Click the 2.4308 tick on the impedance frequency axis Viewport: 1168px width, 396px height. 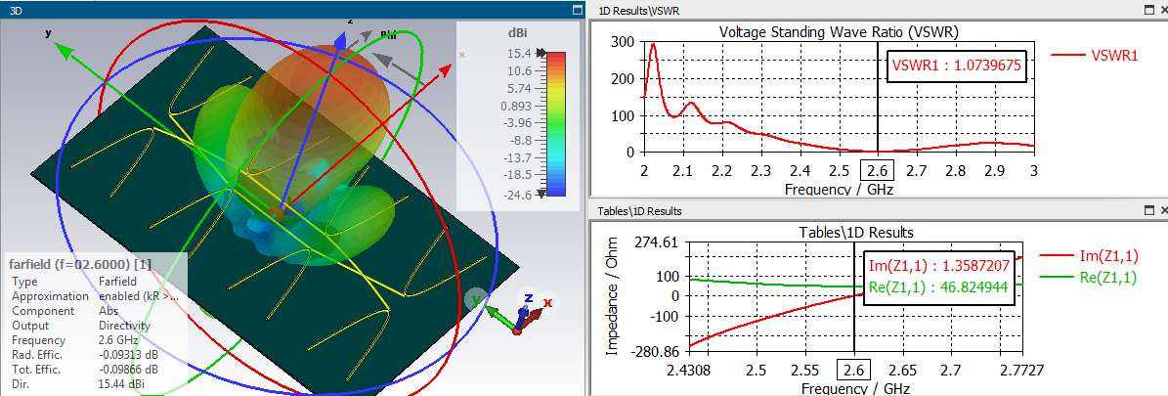(x=687, y=370)
